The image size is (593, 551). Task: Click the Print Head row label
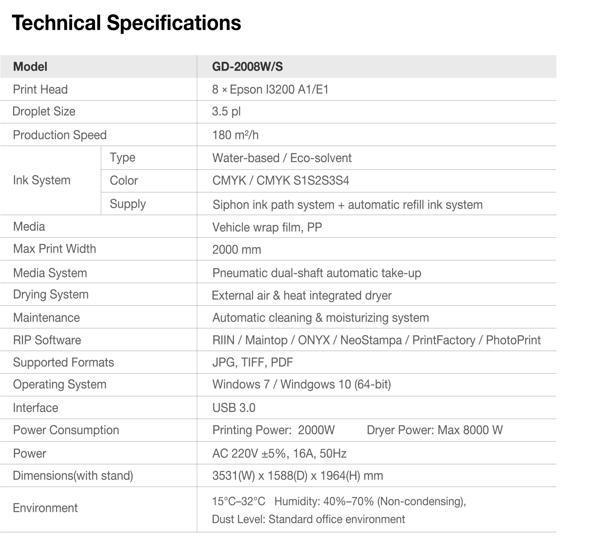(x=40, y=89)
